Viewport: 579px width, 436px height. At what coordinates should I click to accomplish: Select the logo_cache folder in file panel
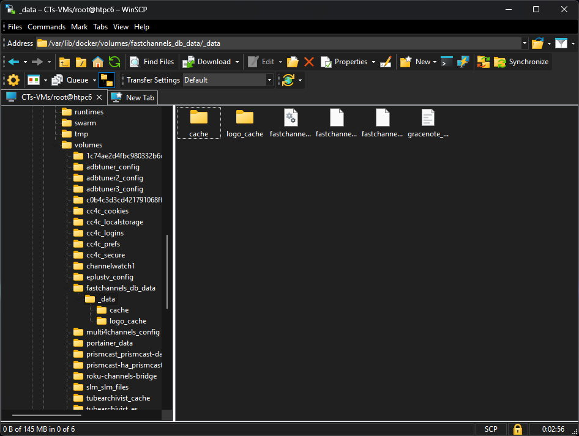(x=245, y=123)
